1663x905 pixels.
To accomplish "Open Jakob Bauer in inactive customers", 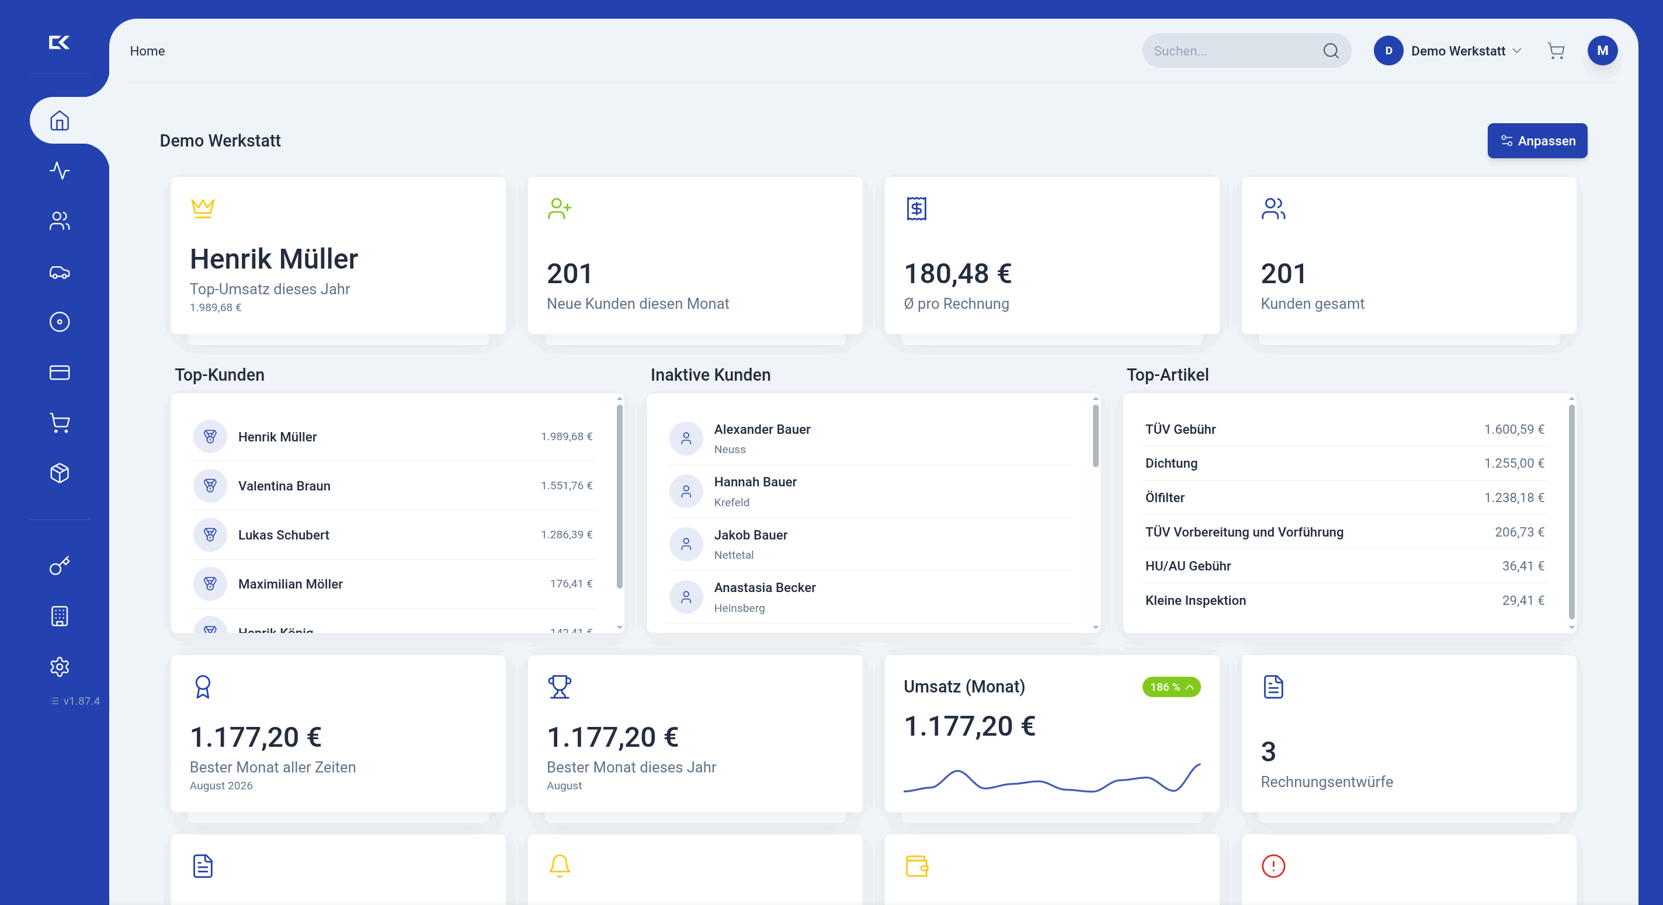I will pyautogui.click(x=869, y=545).
